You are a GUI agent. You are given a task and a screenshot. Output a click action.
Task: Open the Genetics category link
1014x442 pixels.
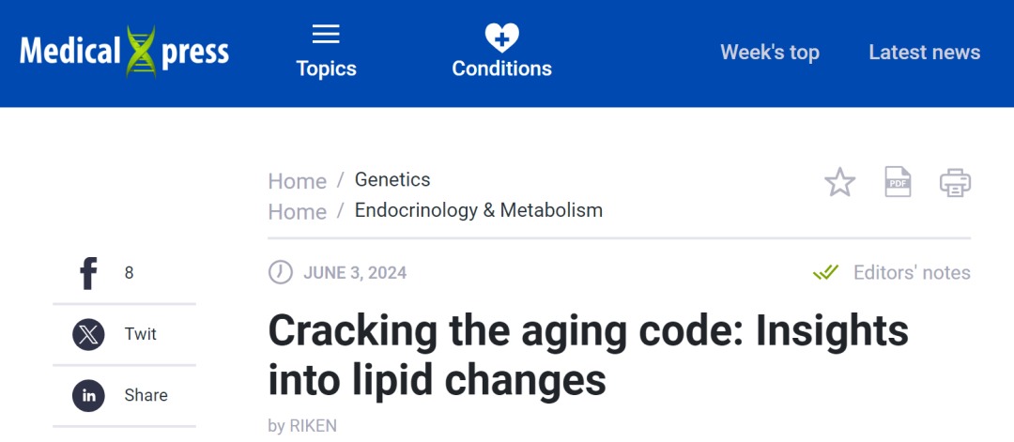click(392, 179)
